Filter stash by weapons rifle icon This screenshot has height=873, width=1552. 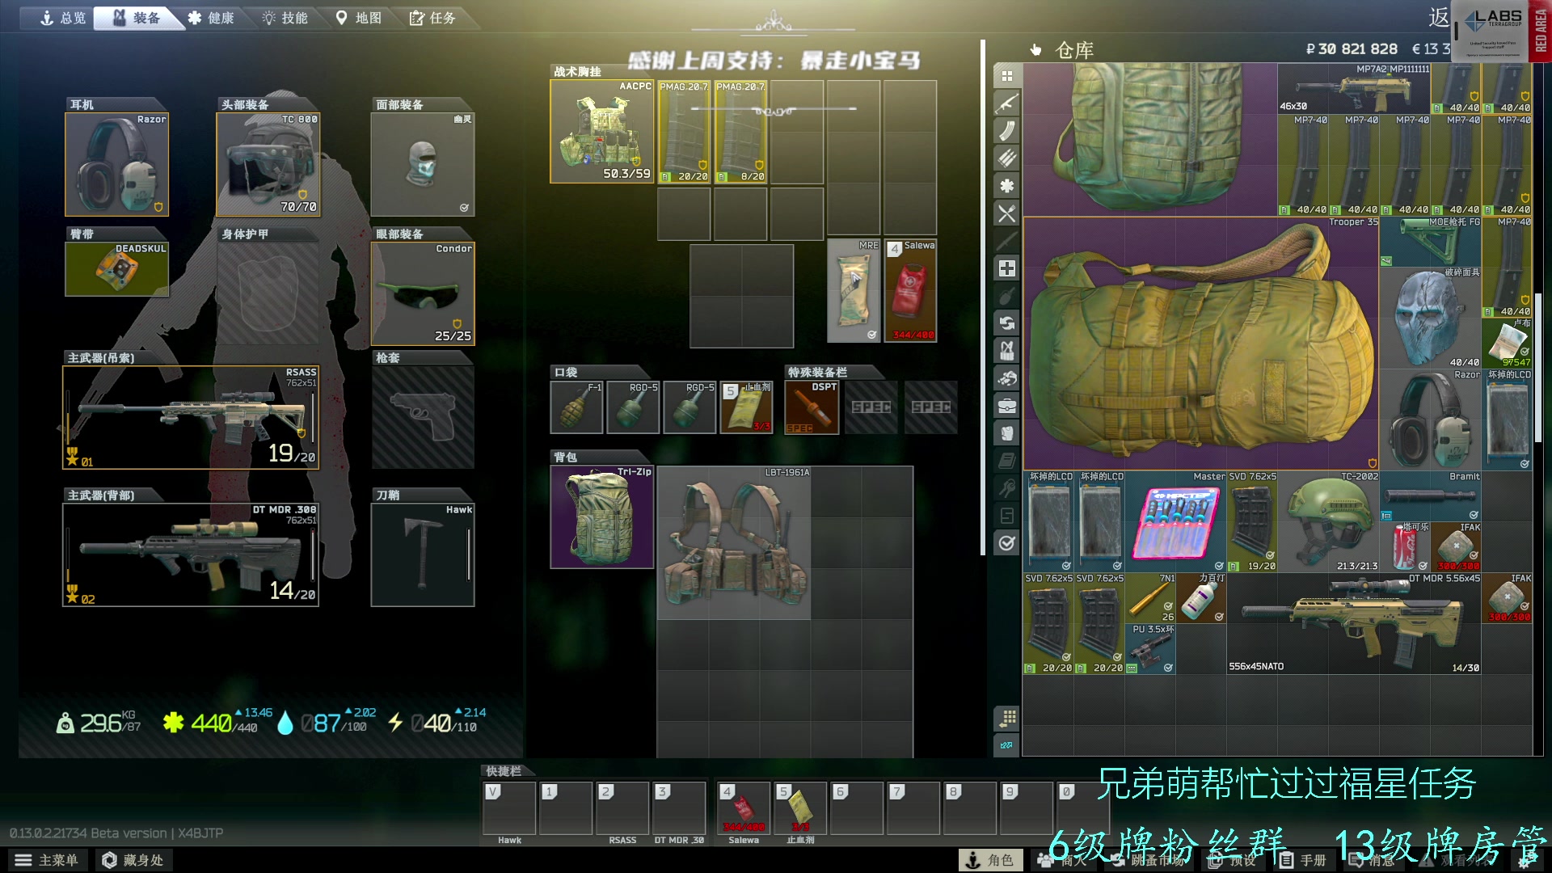pos(1006,103)
